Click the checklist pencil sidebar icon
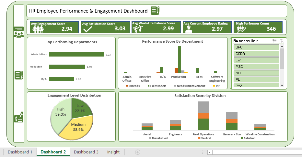Viewport: 302px width, 157px height. (19, 75)
